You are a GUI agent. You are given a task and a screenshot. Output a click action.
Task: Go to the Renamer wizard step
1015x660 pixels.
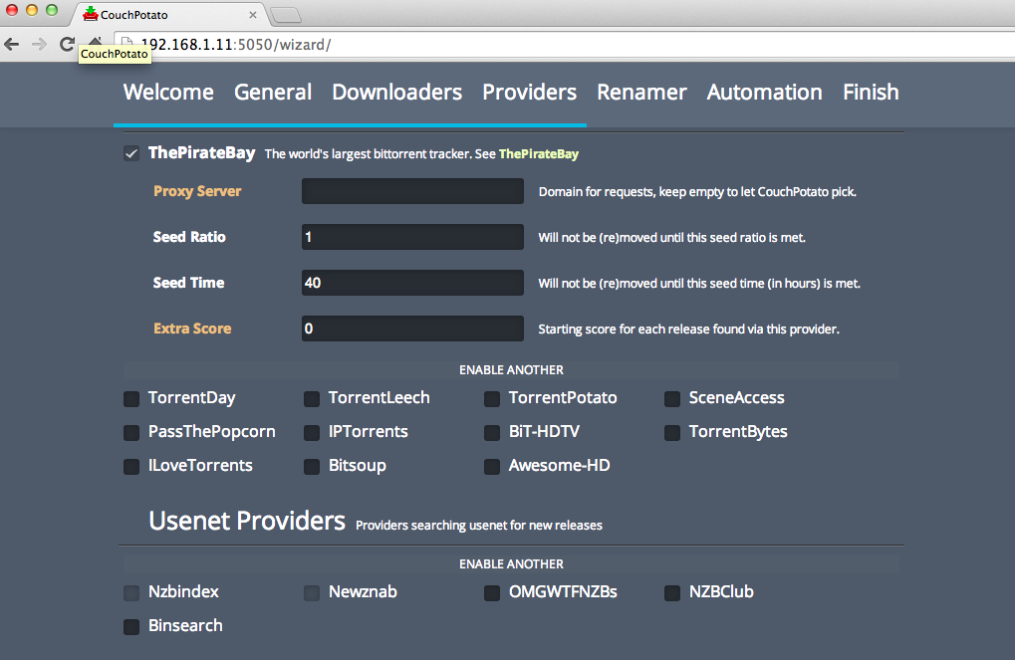641,92
